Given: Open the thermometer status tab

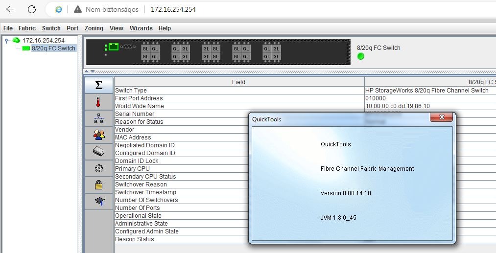Looking at the screenshot, I should pos(99,102).
